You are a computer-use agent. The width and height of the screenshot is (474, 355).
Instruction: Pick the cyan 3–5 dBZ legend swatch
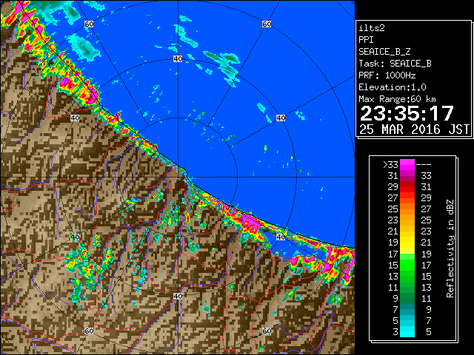407,332
